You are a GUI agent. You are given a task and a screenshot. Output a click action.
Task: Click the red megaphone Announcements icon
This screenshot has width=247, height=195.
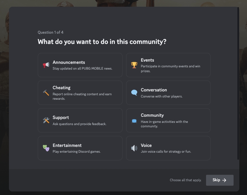click(46, 65)
